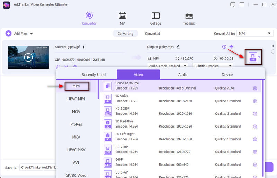The height and width of the screenshot is (178, 277).
Task: Open settings gear for 3D Left-Right
Action: pos(255,139)
